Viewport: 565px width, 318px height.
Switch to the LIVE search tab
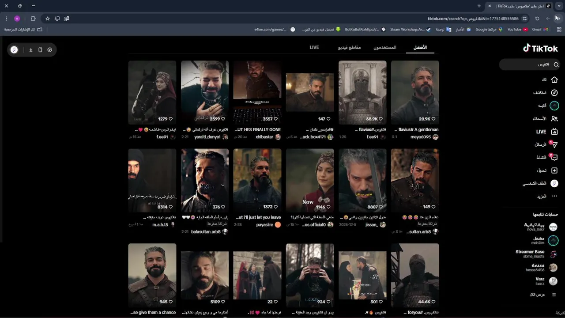314,47
